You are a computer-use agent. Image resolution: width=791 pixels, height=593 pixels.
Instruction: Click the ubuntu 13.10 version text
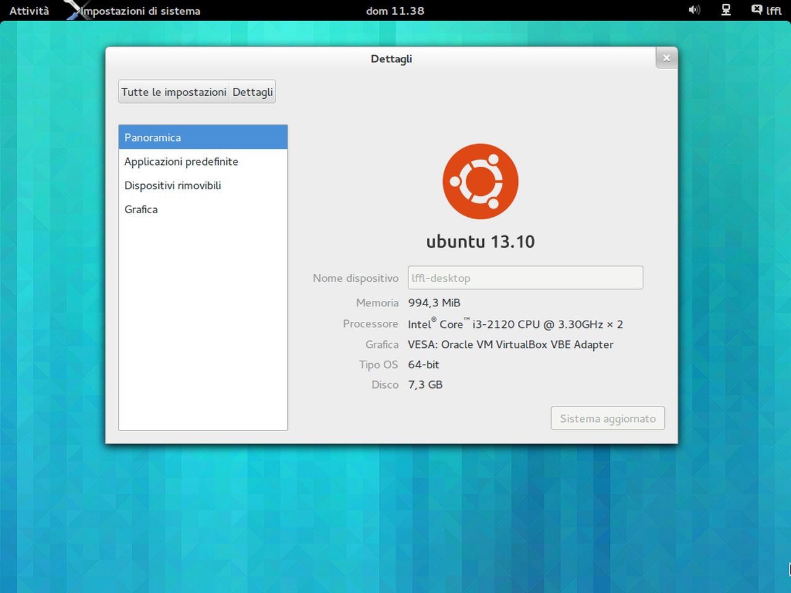[x=480, y=242]
